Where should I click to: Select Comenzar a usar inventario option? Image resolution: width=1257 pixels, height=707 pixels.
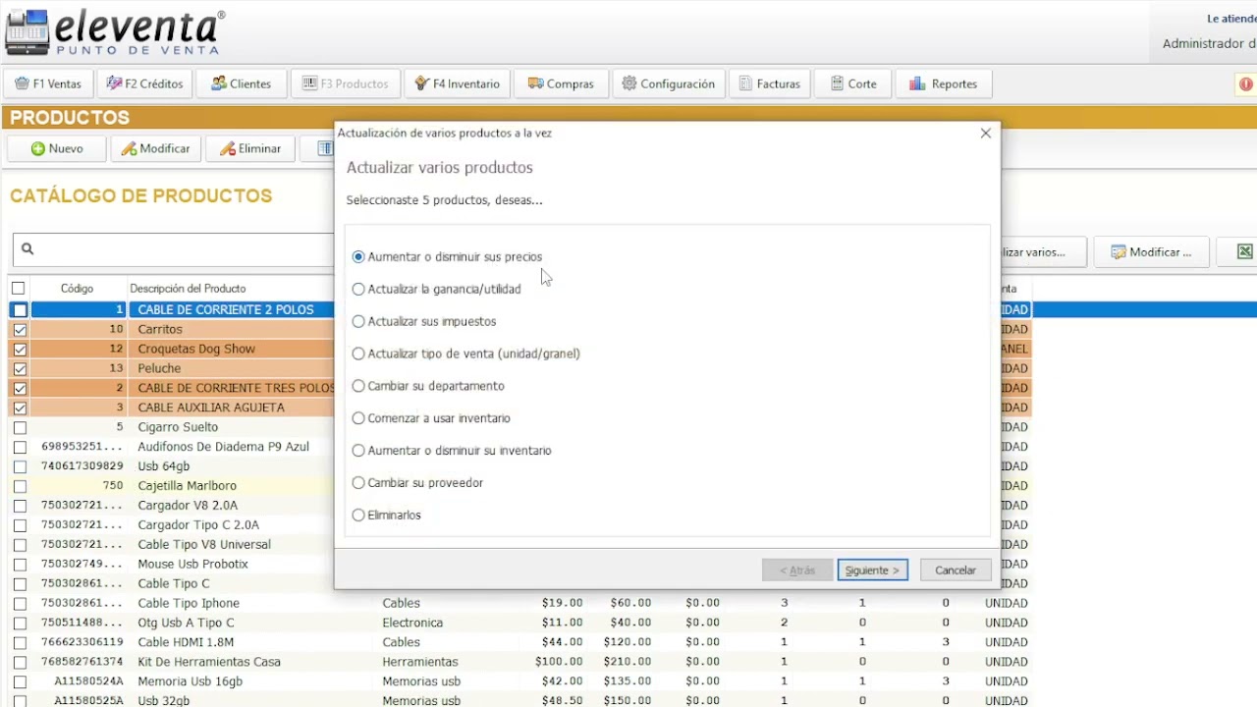(x=431, y=418)
